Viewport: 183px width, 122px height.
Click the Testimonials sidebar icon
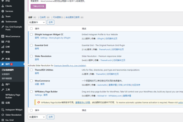[x=3, y=22]
